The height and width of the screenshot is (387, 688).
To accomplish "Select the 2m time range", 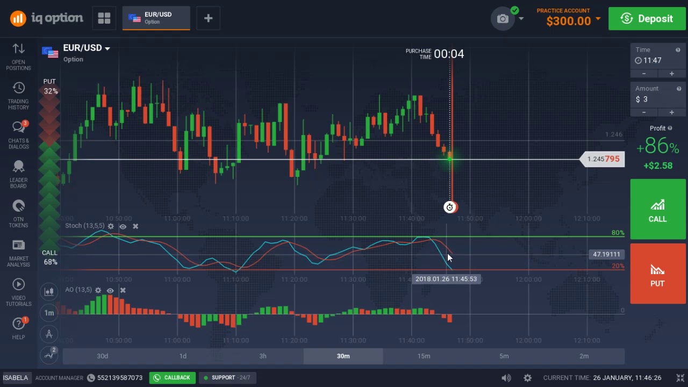I will coord(584,356).
